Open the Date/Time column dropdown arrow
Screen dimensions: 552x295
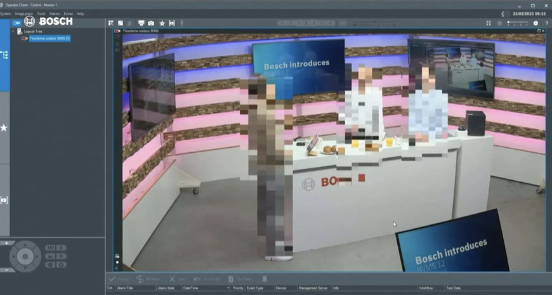(x=228, y=288)
